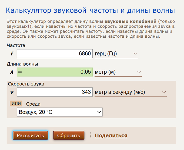This screenshot has width=184, height=150.
Task: Click the sound speed field showing 343
Action: click(55, 92)
